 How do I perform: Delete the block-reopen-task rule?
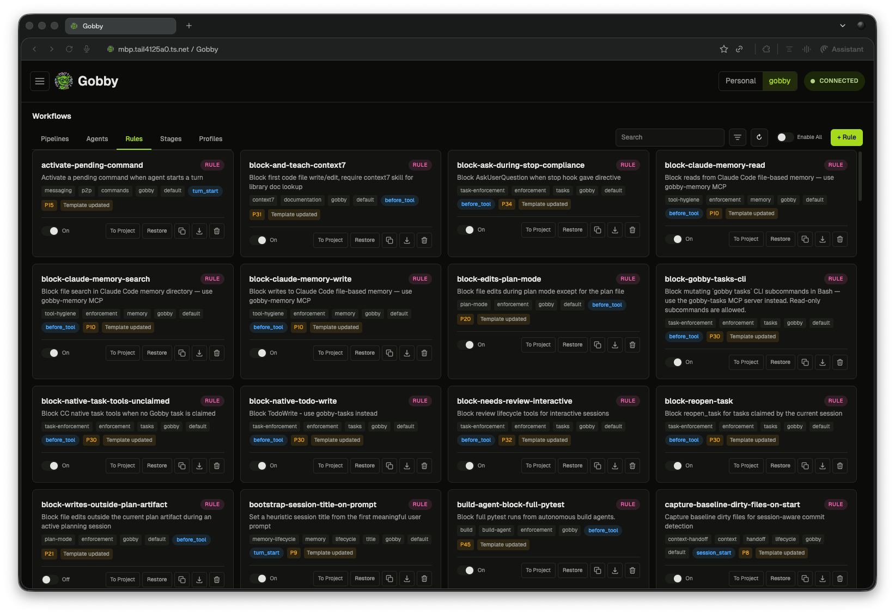coord(840,466)
